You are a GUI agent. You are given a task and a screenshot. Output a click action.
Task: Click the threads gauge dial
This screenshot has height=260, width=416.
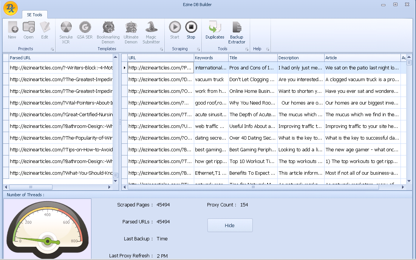coord(48,229)
